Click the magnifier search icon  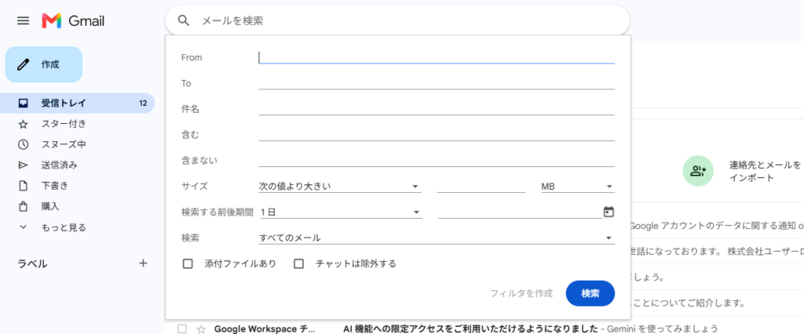coord(184,20)
